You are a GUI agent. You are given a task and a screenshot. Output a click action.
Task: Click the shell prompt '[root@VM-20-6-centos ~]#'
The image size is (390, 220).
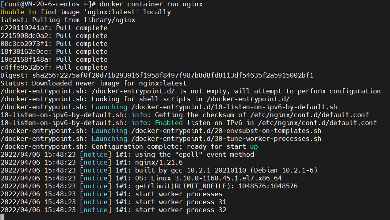pyautogui.click(x=48, y=4)
